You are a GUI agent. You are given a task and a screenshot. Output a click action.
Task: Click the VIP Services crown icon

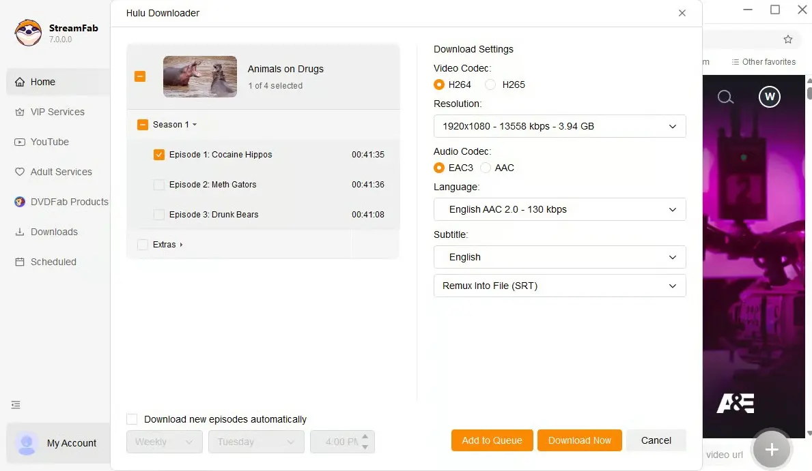coord(20,112)
